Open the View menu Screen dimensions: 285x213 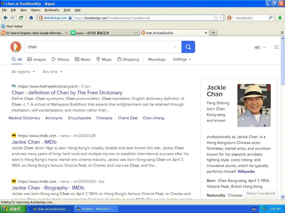point(23,10)
